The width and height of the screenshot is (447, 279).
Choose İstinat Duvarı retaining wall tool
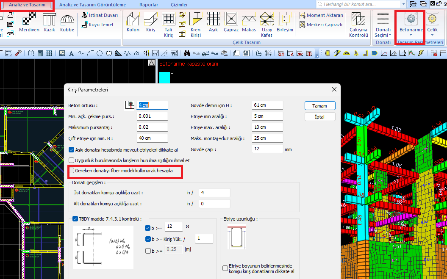[100, 15]
